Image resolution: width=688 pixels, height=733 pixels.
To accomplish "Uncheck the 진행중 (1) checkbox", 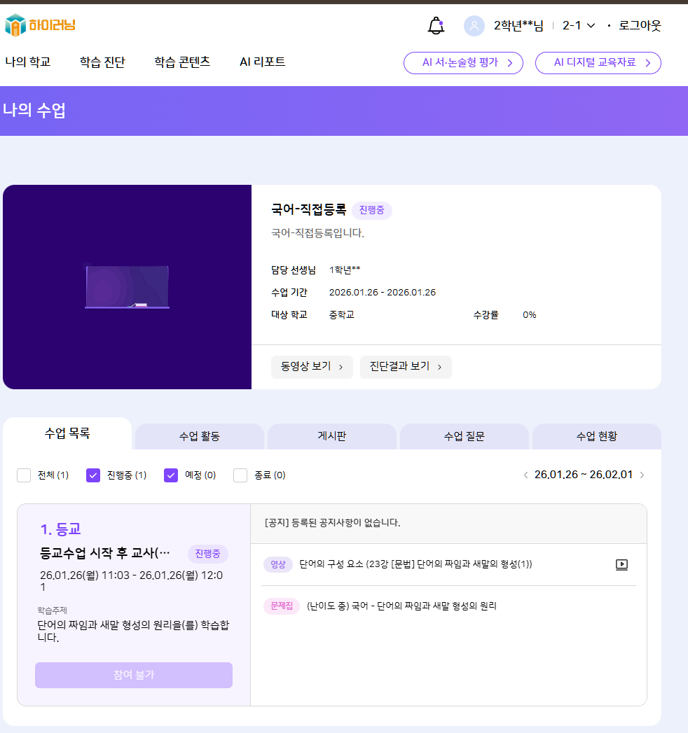I will [93, 475].
